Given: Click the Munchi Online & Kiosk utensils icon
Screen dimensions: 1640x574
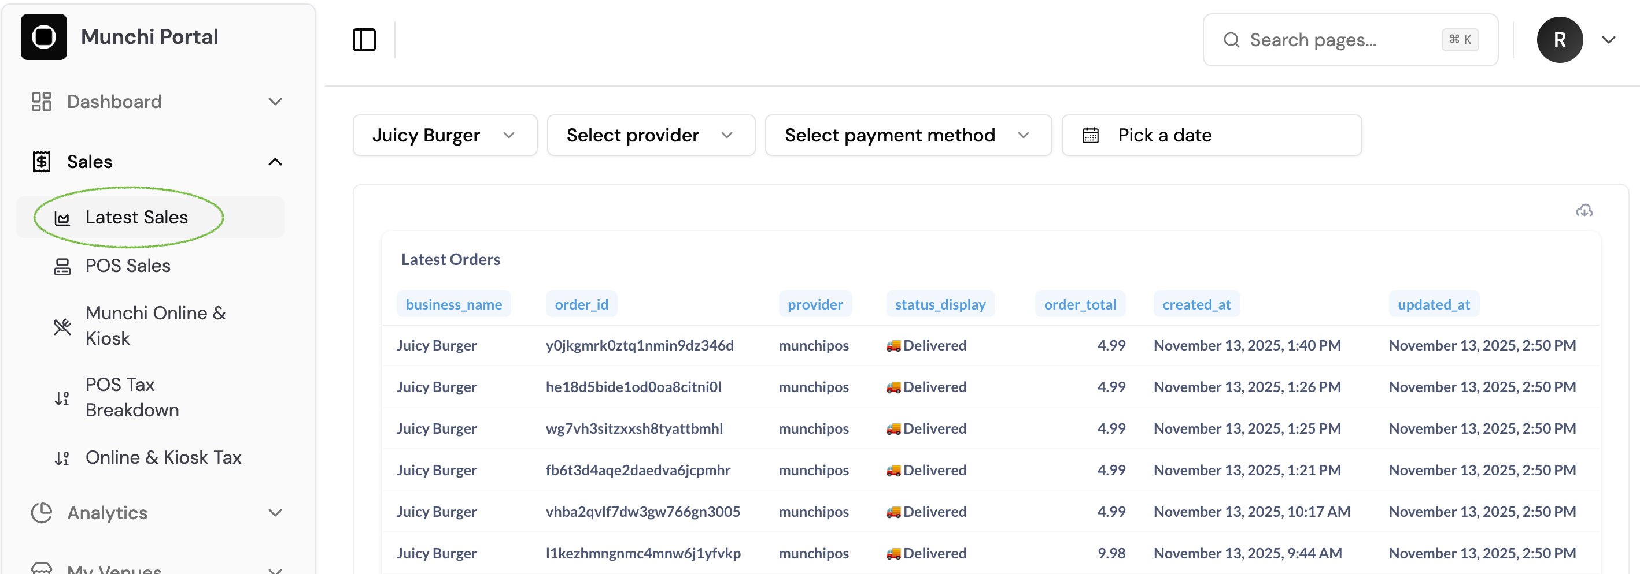Looking at the screenshot, I should [x=62, y=327].
